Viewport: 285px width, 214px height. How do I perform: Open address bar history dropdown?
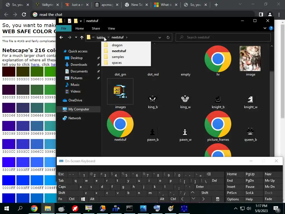click(159, 38)
